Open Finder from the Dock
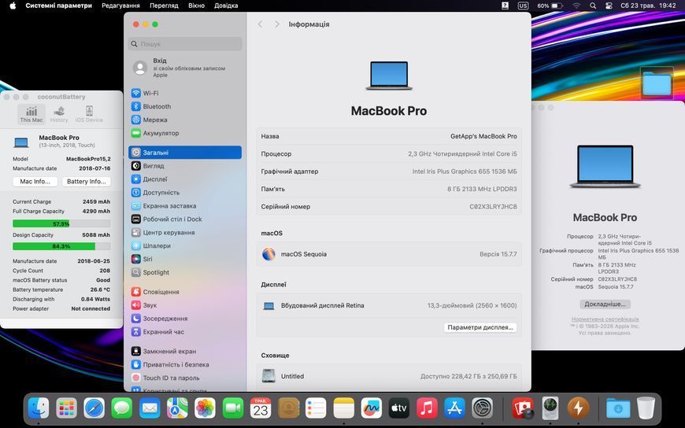 [39, 408]
